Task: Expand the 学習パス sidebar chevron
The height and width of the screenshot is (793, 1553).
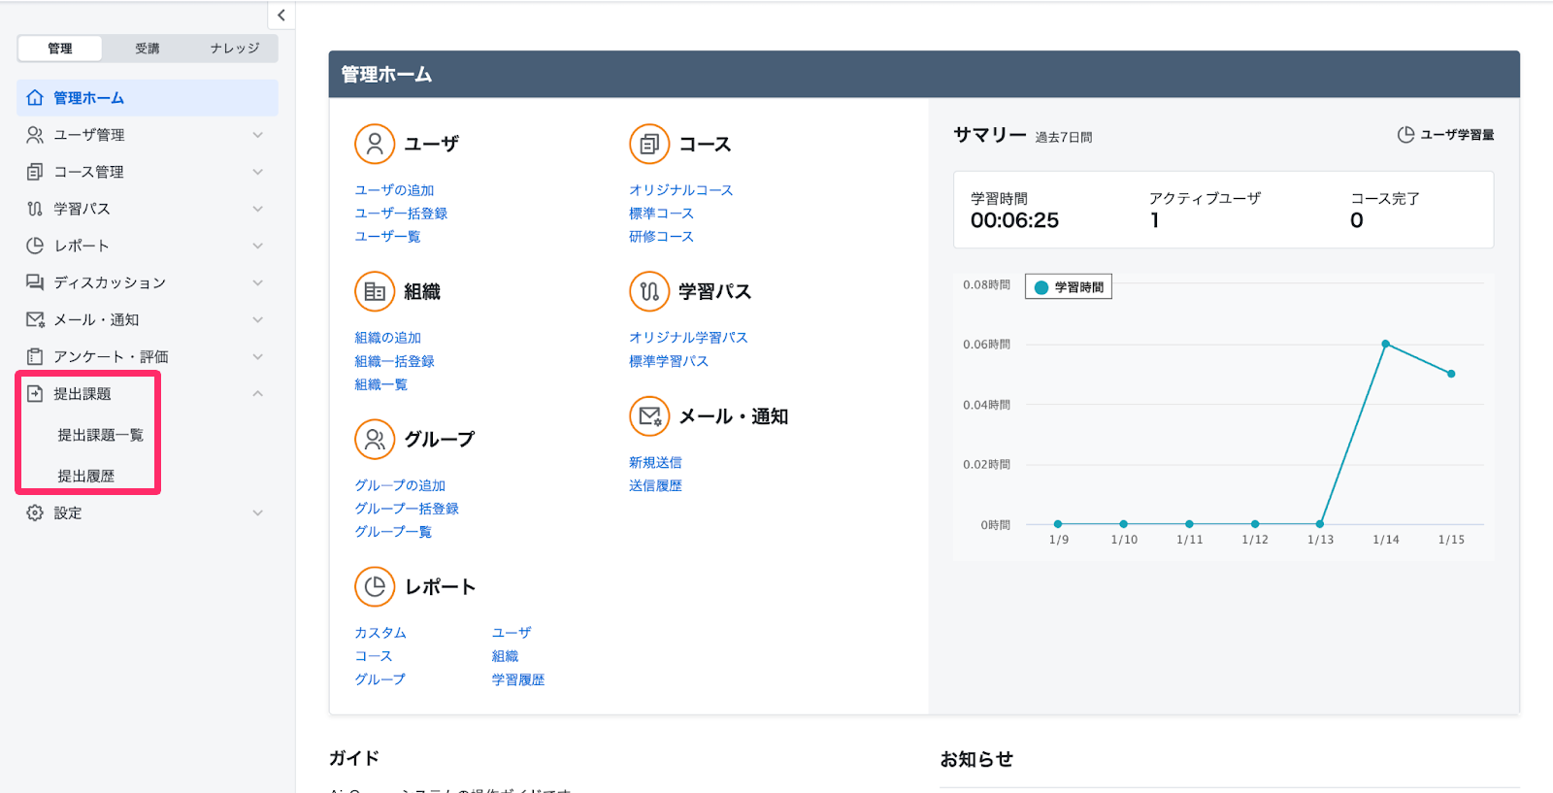Action: pos(258,209)
